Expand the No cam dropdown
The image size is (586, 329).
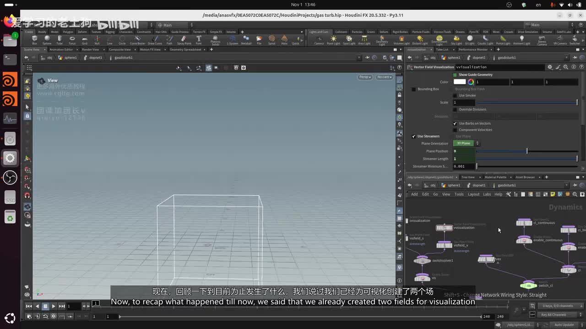[384, 77]
